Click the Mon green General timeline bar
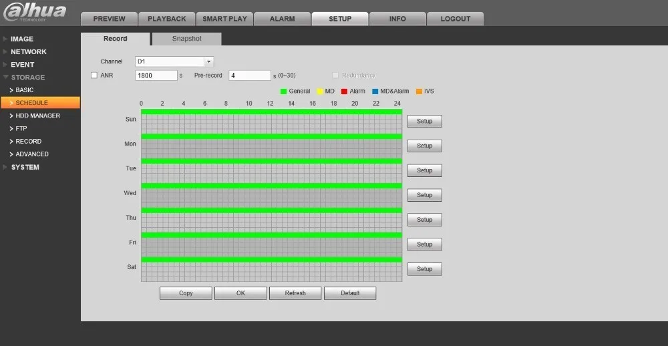This screenshot has width=668, height=346. 271,136
